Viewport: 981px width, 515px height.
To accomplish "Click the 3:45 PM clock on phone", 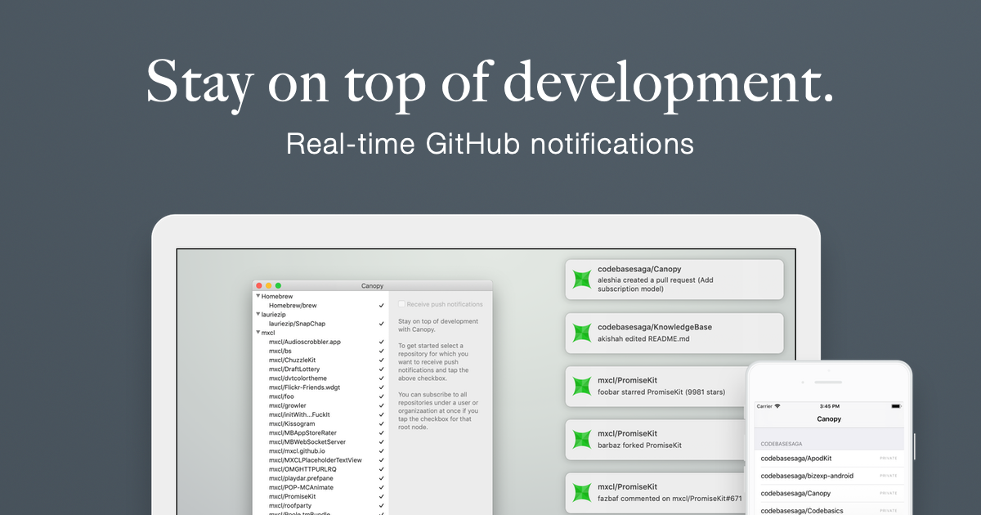I will [x=829, y=406].
